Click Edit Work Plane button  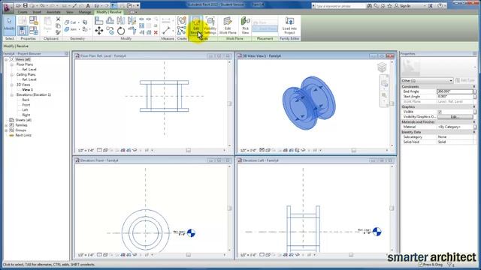pos(228,25)
